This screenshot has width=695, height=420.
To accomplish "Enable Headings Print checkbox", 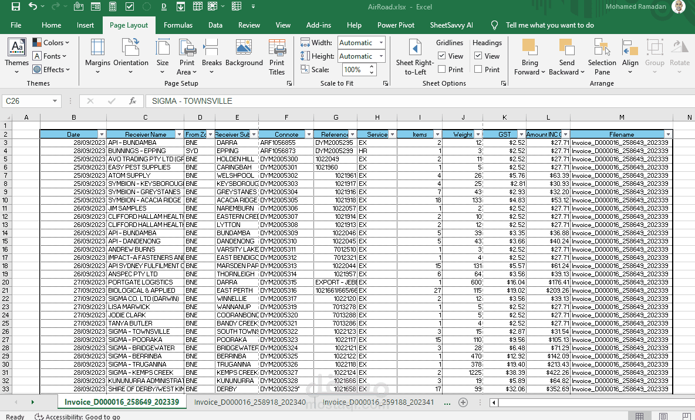I will click(x=478, y=69).
